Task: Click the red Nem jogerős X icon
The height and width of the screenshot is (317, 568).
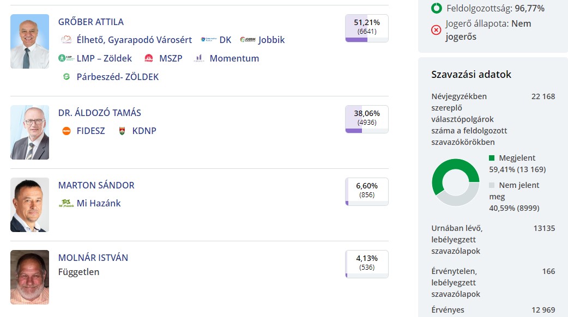Action: pyautogui.click(x=436, y=30)
